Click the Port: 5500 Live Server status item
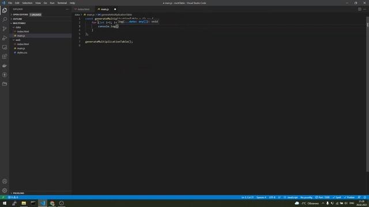This screenshot has height=207, width=369. coord(322,197)
